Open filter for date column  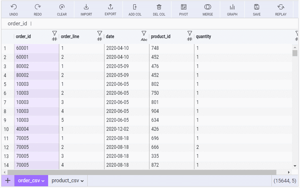tap(144, 34)
